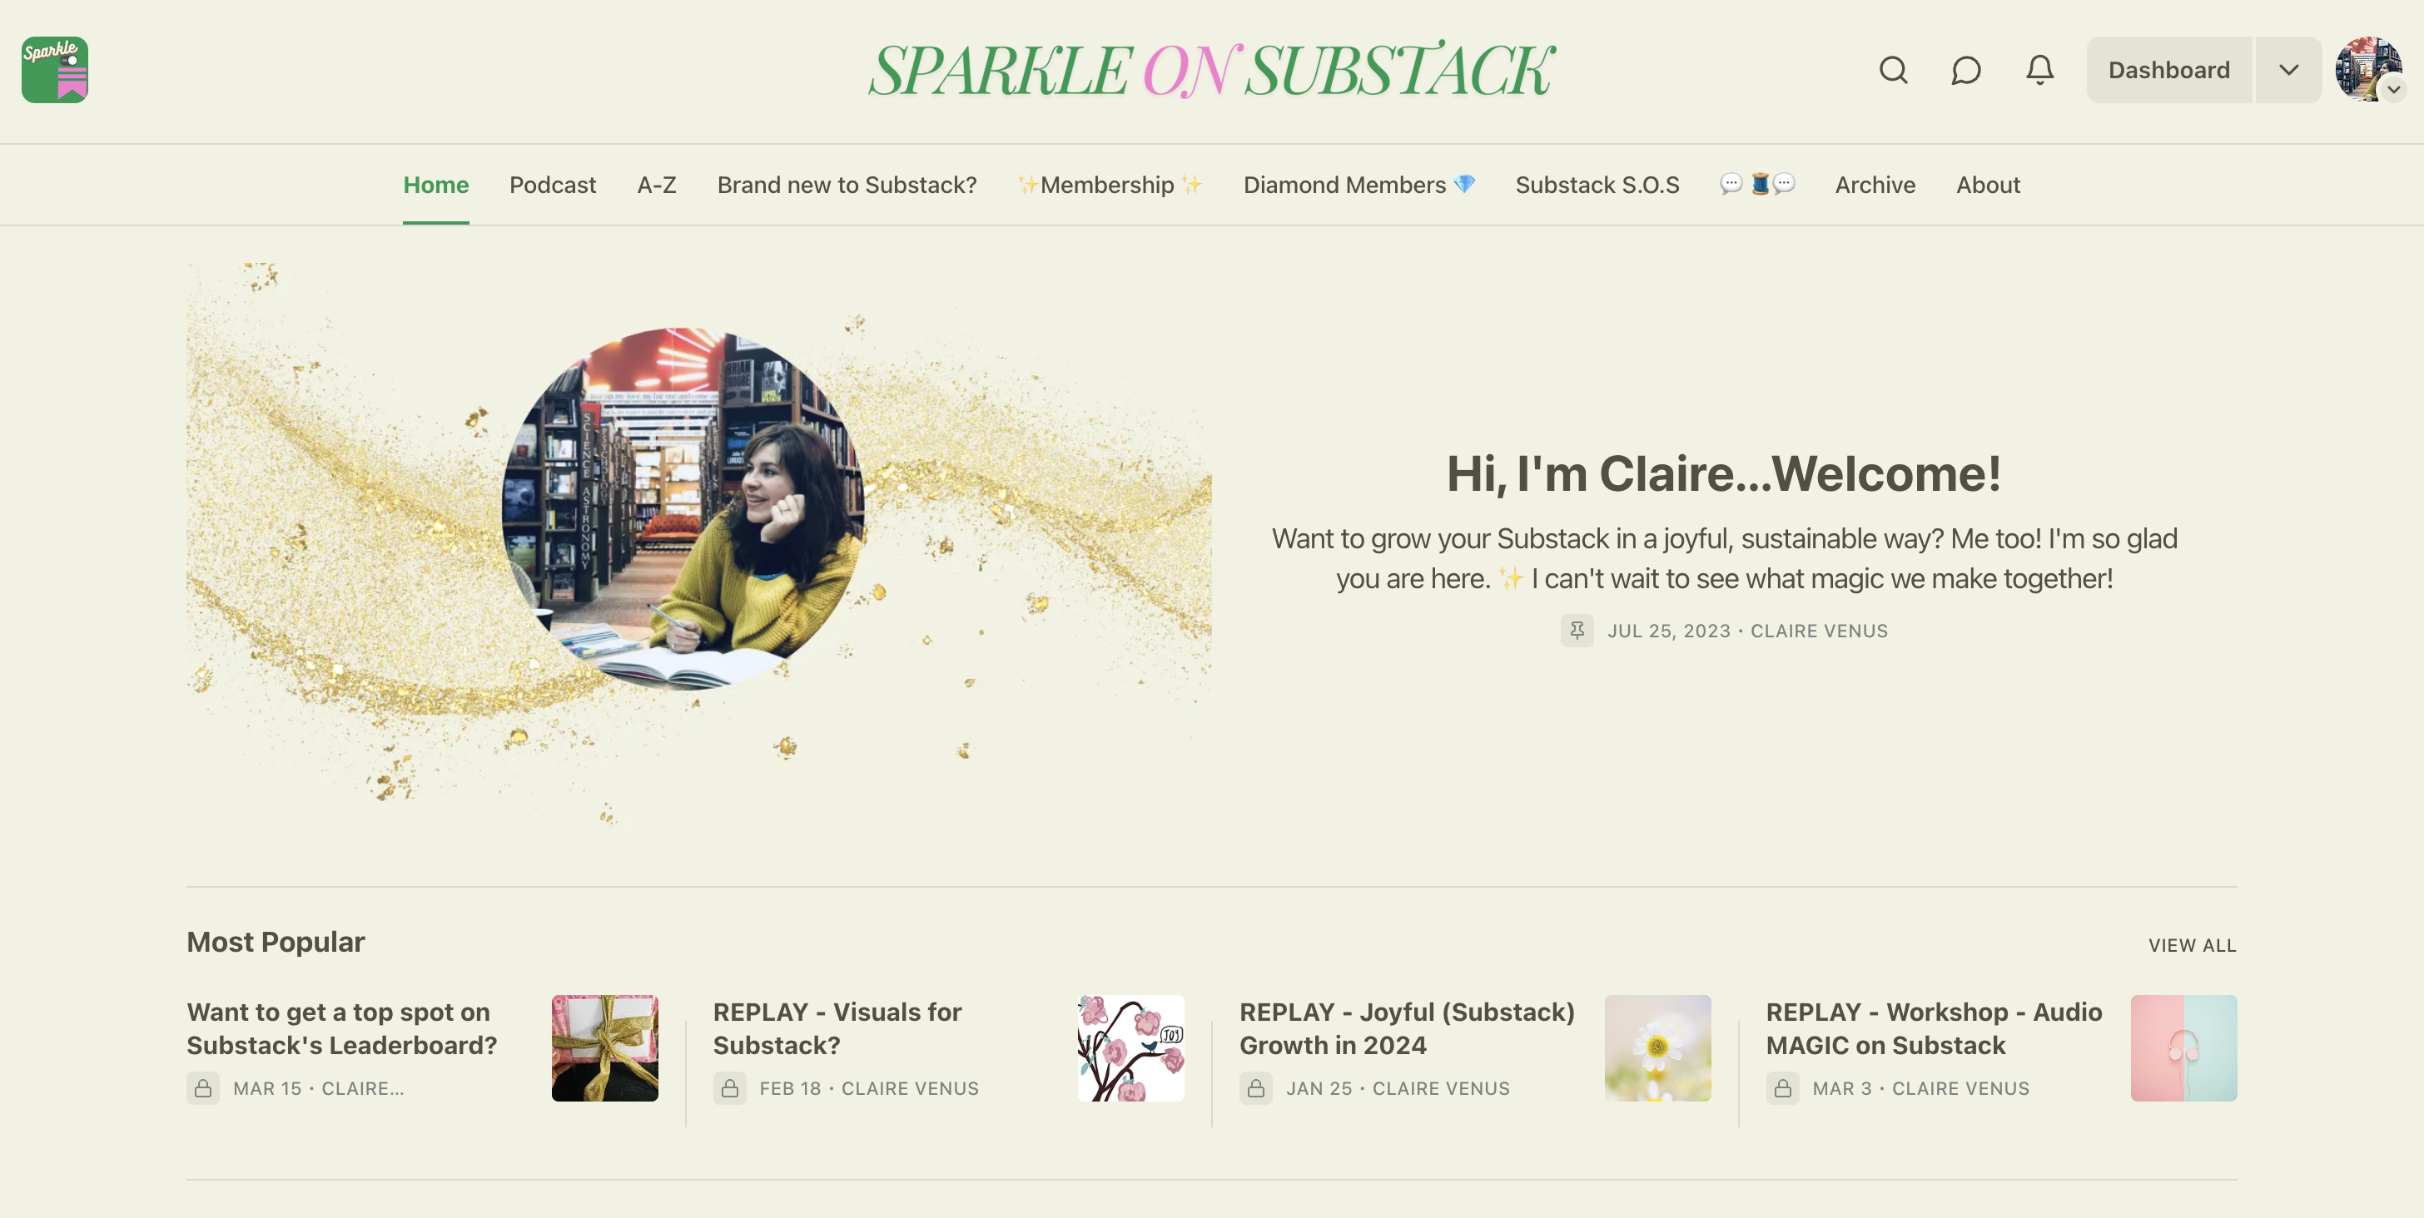This screenshot has height=1218, width=2424.
Task: Click lock icon on Visuals for Substack post
Action: pyautogui.click(x=729, y=1088)
